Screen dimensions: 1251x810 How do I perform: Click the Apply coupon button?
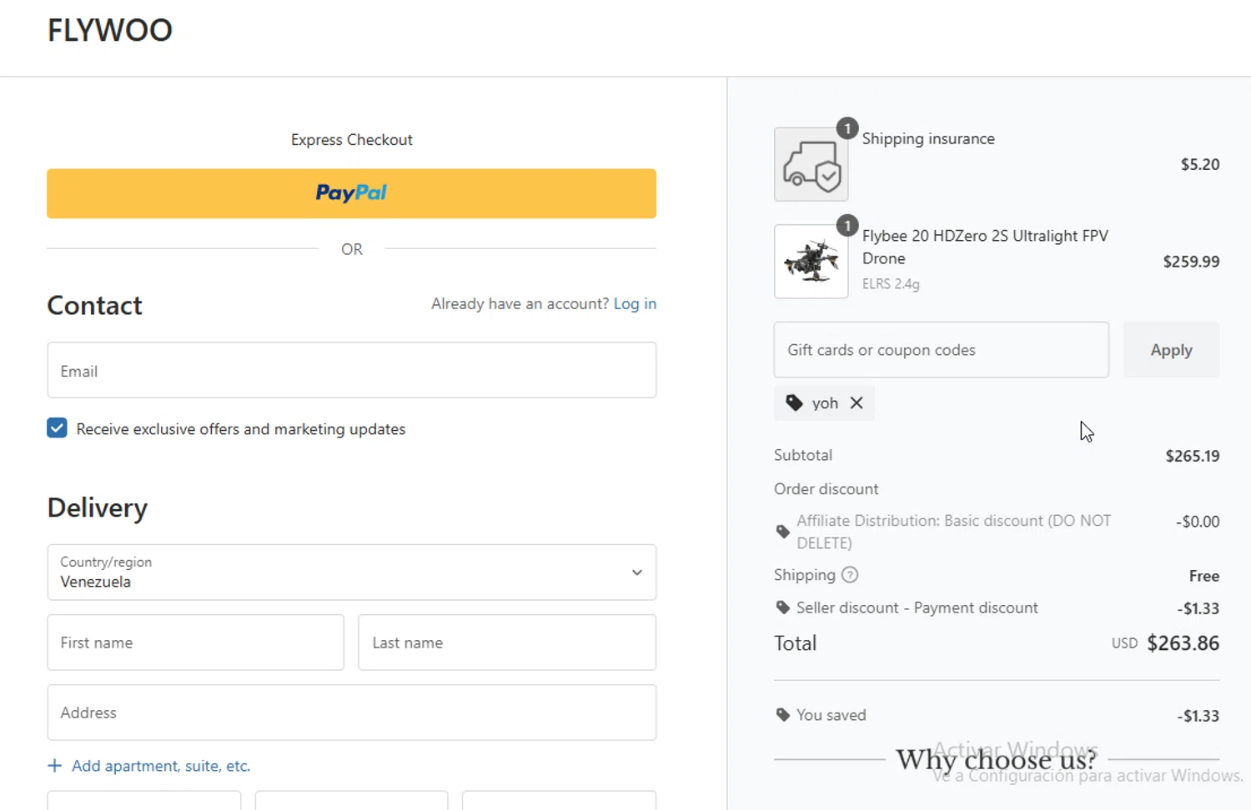1171,350
